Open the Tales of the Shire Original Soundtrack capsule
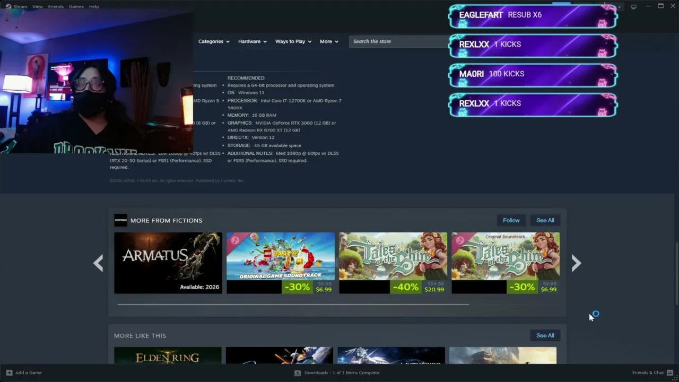This screenshot has height=382, width=679. 506,263
